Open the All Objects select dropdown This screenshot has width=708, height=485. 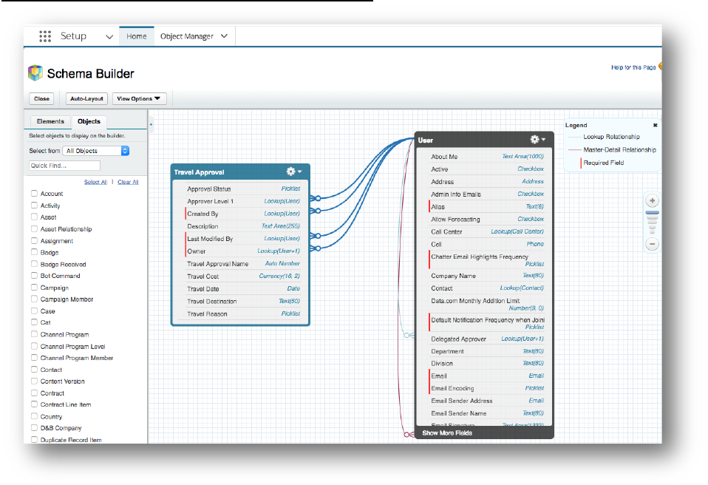pyautogui.click(x=96, y=151)
